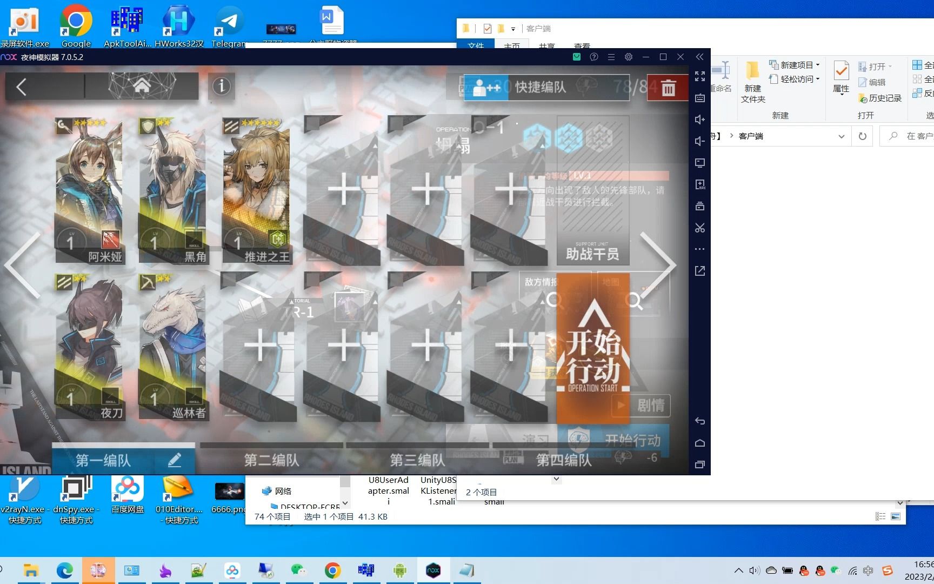Open Telegram desktop shortcut

click(229, 26)
